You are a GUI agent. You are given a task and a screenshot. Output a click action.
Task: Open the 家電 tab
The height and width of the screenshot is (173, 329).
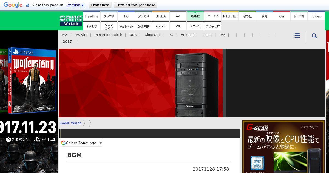265,16
